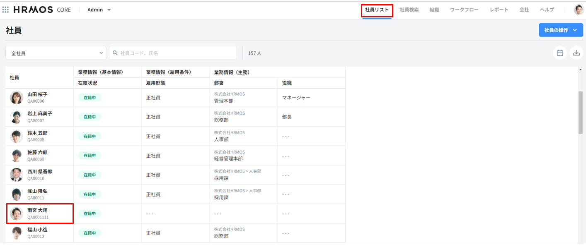Open the user profile avatar menu
Image resolution: width=586 pixels, height=245 pixels.
tap(579, 10)
